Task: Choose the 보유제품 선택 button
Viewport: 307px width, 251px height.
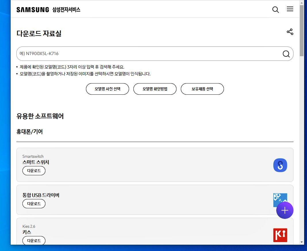Action: (x=202, y=89)
